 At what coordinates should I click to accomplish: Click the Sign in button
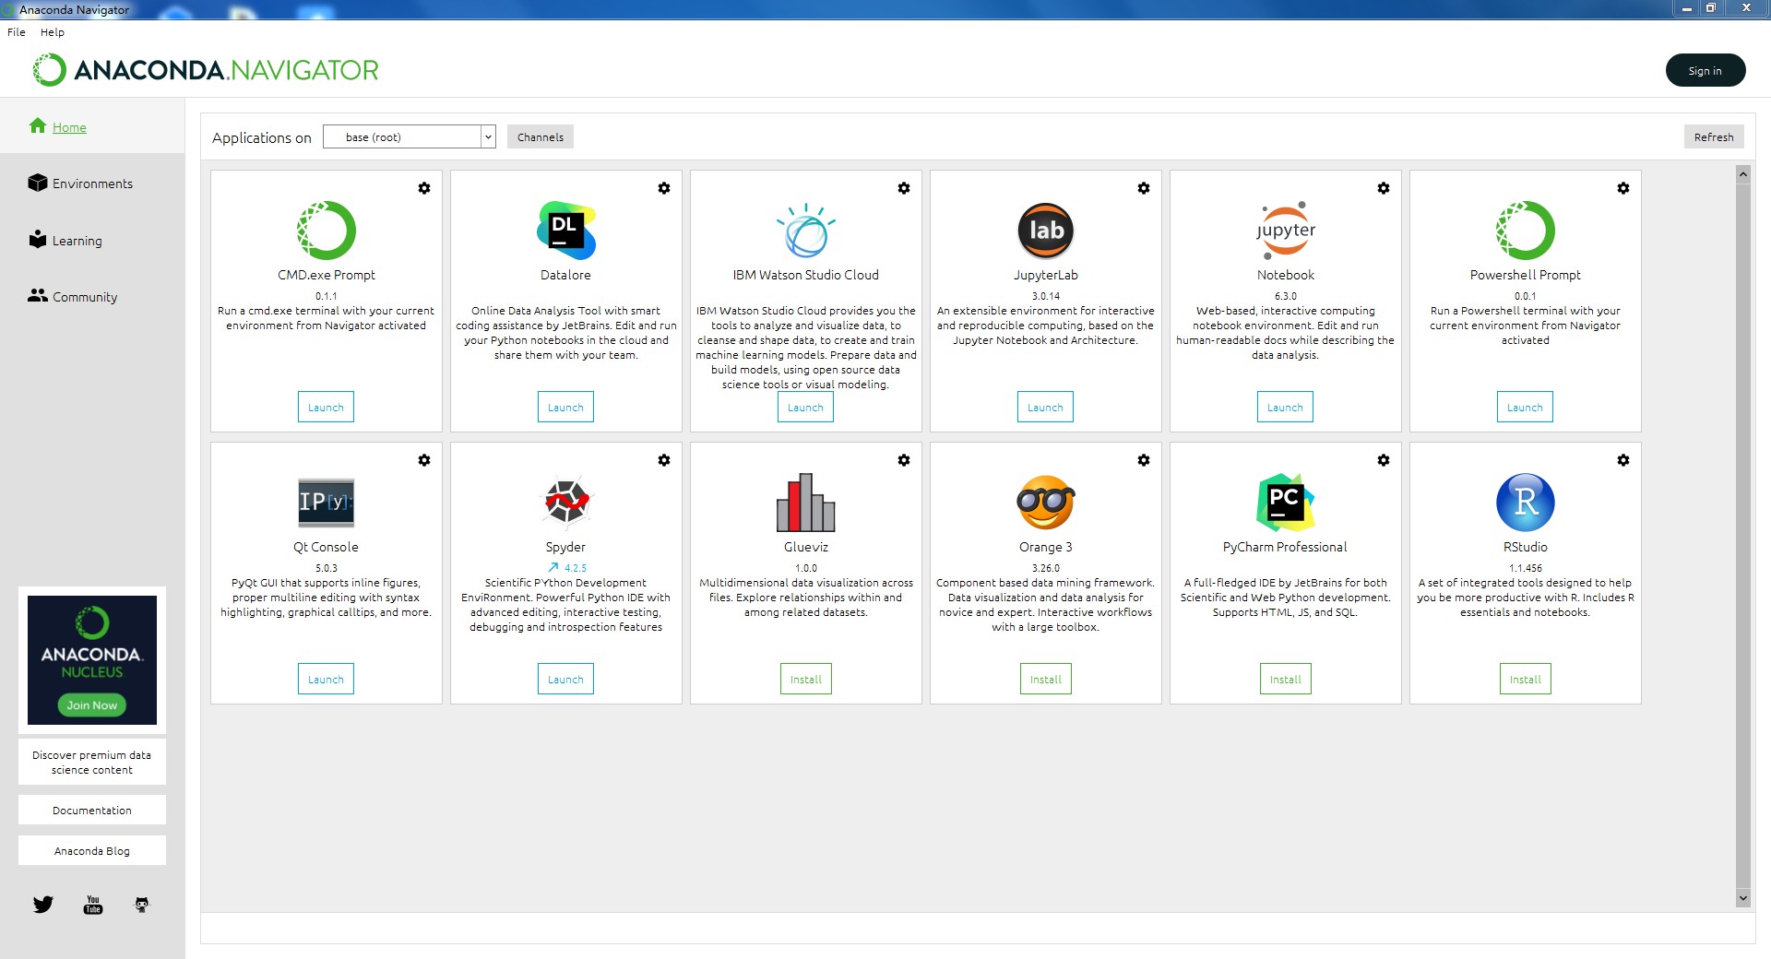[1706, 71]
